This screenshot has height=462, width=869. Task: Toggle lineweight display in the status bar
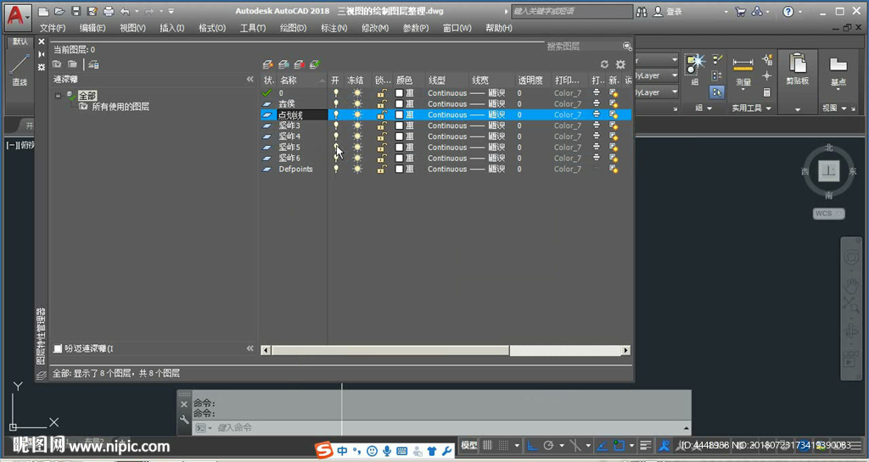[x=645, y=445]
